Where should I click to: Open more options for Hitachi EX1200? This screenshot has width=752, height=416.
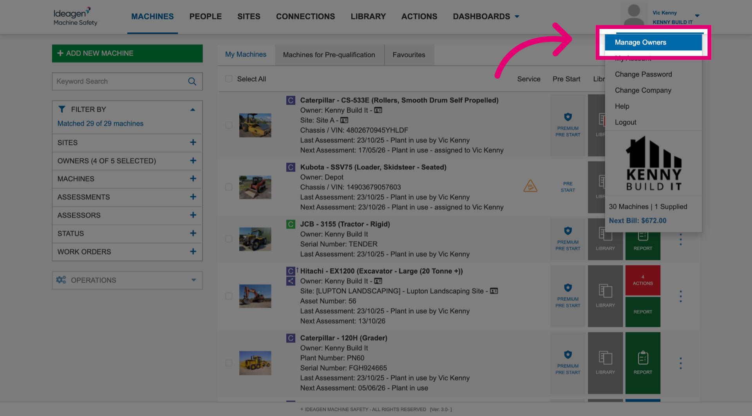pyautogui.click(x=681, y=296)
